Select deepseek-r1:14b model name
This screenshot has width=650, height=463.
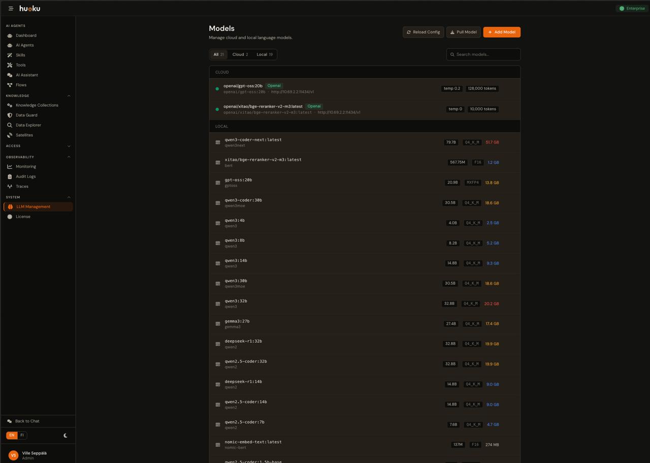243,382
